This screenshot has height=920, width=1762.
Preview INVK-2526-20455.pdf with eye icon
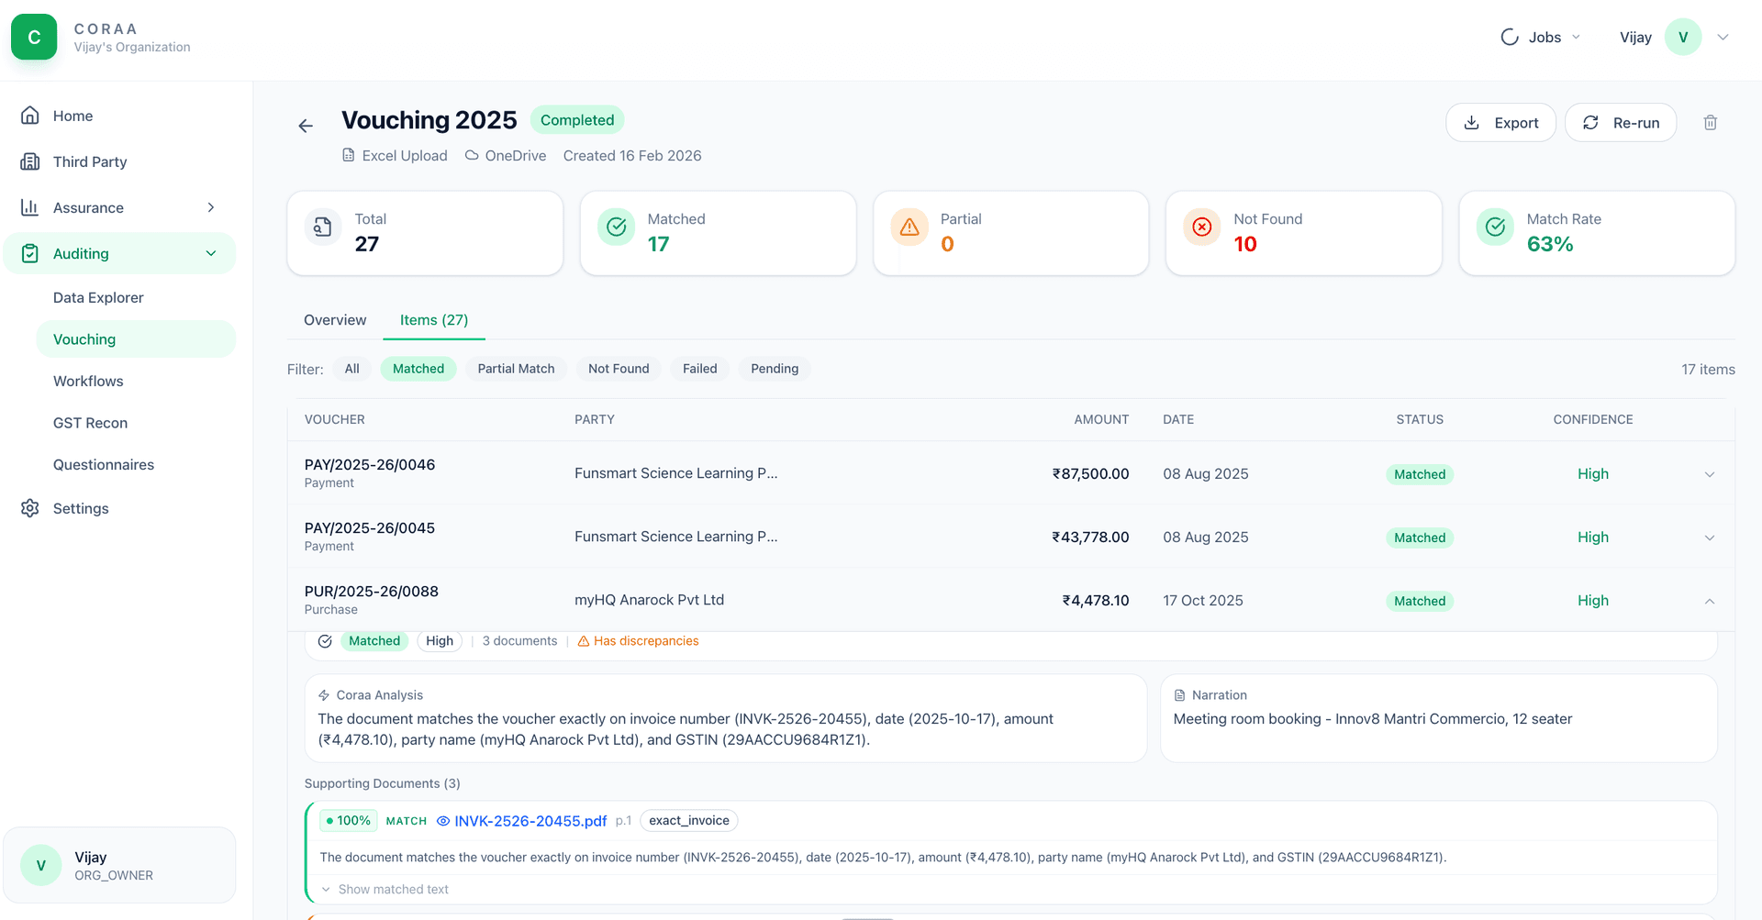[442, 821]
